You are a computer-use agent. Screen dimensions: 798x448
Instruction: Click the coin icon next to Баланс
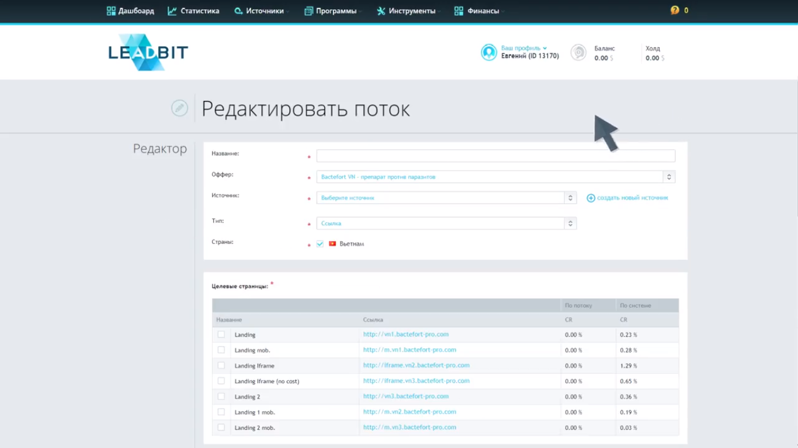pyautogui.click(x=578, y=52)
